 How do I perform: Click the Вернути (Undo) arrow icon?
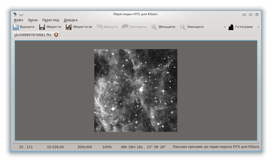pyautogui.click(x=100, y=27)
